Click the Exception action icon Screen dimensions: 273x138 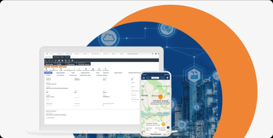coord(93,69)
